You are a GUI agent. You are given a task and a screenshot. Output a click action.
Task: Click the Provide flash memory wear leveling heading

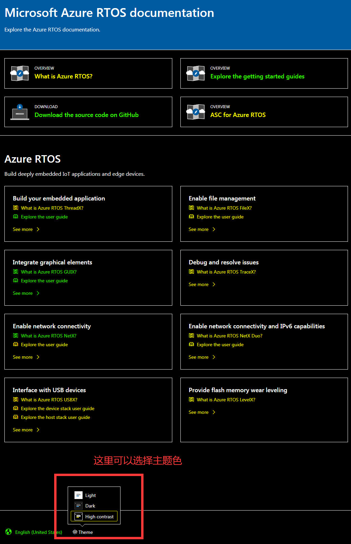(238, 390)
